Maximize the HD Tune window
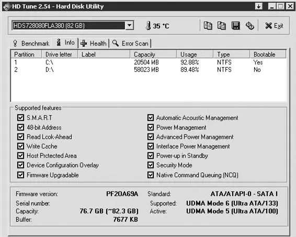This screenshot has height=237, width=296. point(280,6)
